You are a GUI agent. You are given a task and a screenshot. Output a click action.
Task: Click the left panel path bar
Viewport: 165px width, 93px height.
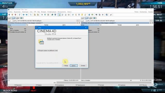(42, 23)
